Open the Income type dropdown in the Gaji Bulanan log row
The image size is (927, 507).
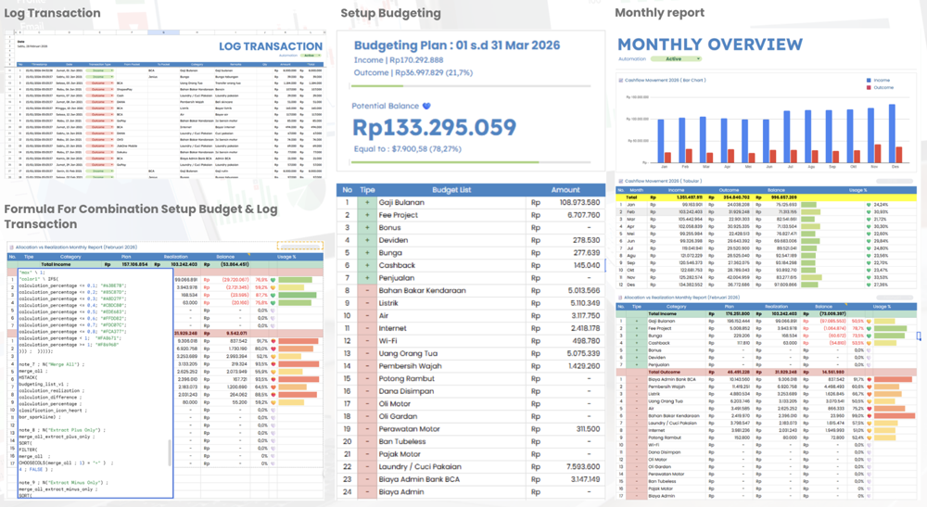coord(100,70)
